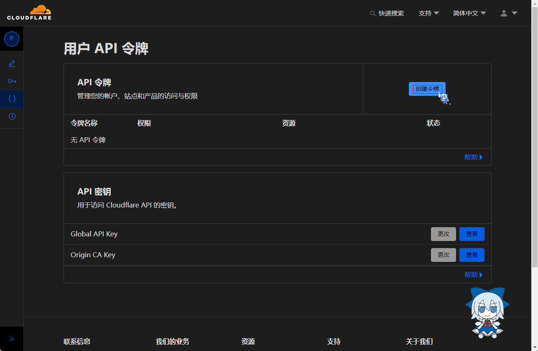Open the user account menu icon

[508, 13]
